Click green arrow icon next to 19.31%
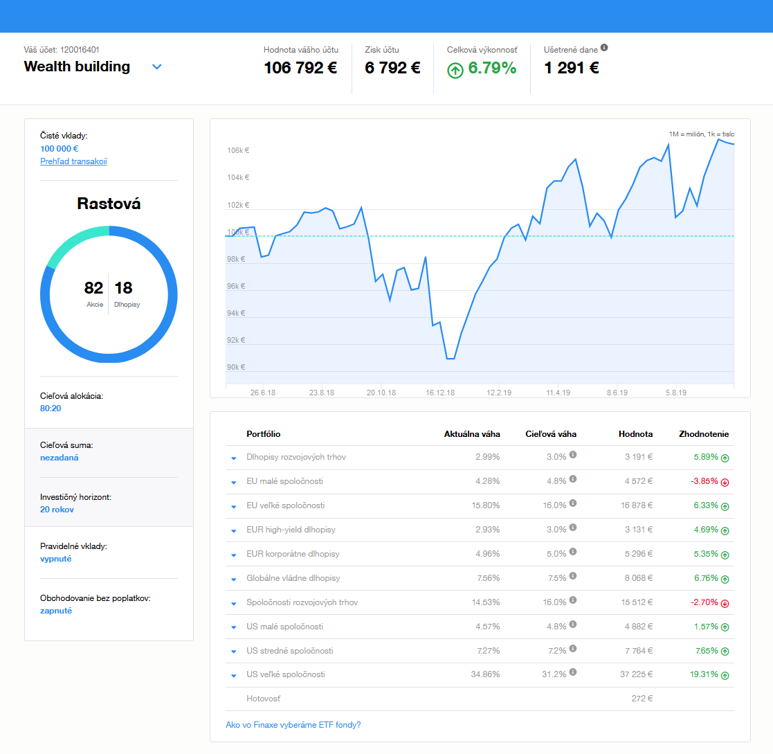Screen dimensions: 773x754 pyautogui.click(x=725, y=676)
